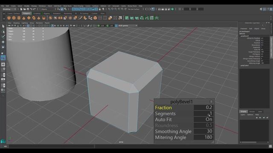Image resolution: width=273 pixels, height=153 pixels.
Task: Click the highlighted last-used tool icon
Action: [x=3, y=58]
